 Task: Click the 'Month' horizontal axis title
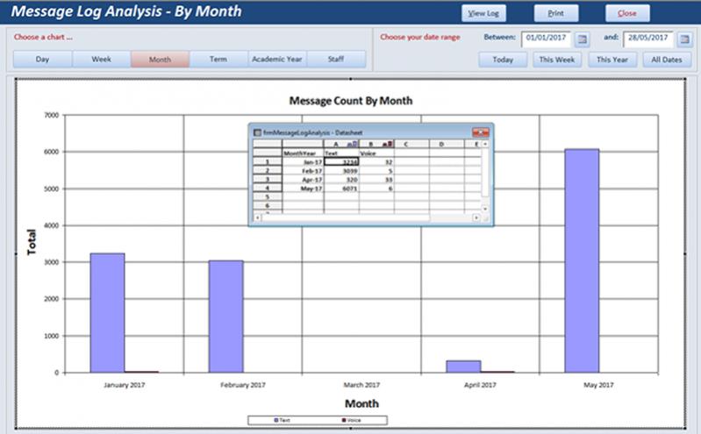click(x=361, y=403)
